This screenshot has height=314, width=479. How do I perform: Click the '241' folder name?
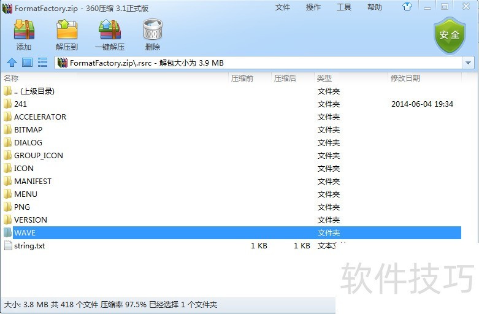pyautogui.click(x=20, y=104)
